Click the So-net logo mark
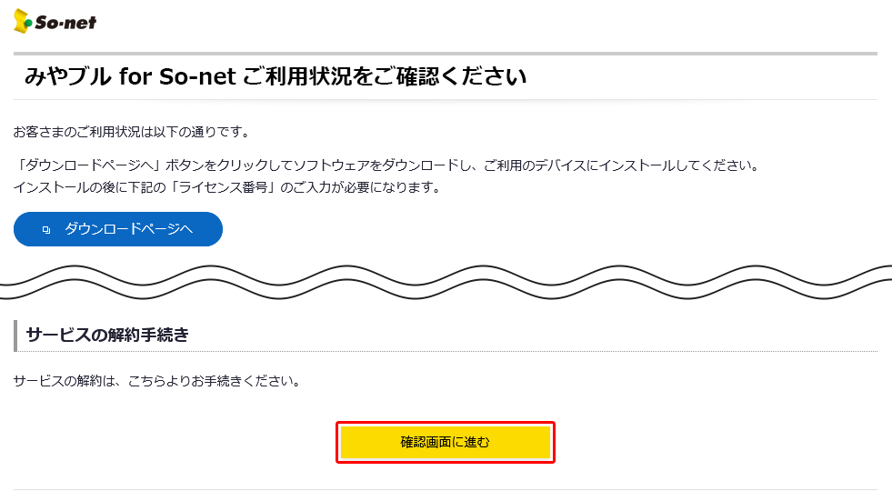 (x=24, y=22)
